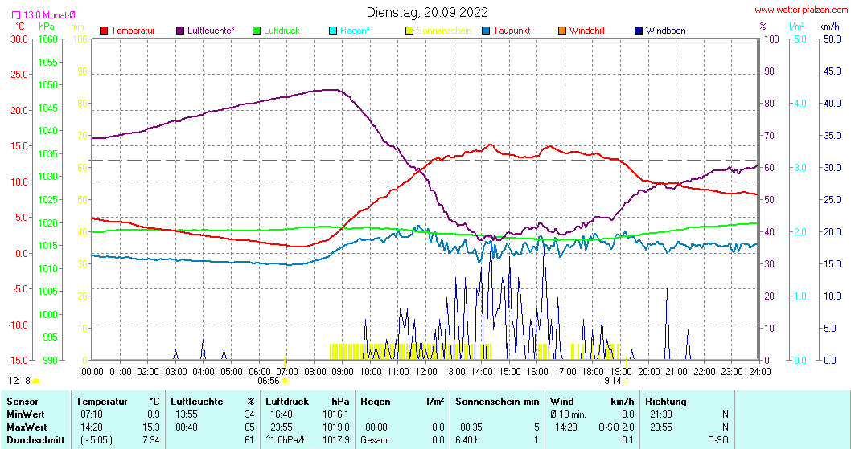This screenshot has height=449, width=851.
Task: Select the Windböen legend label
Action: click(665, 31)
